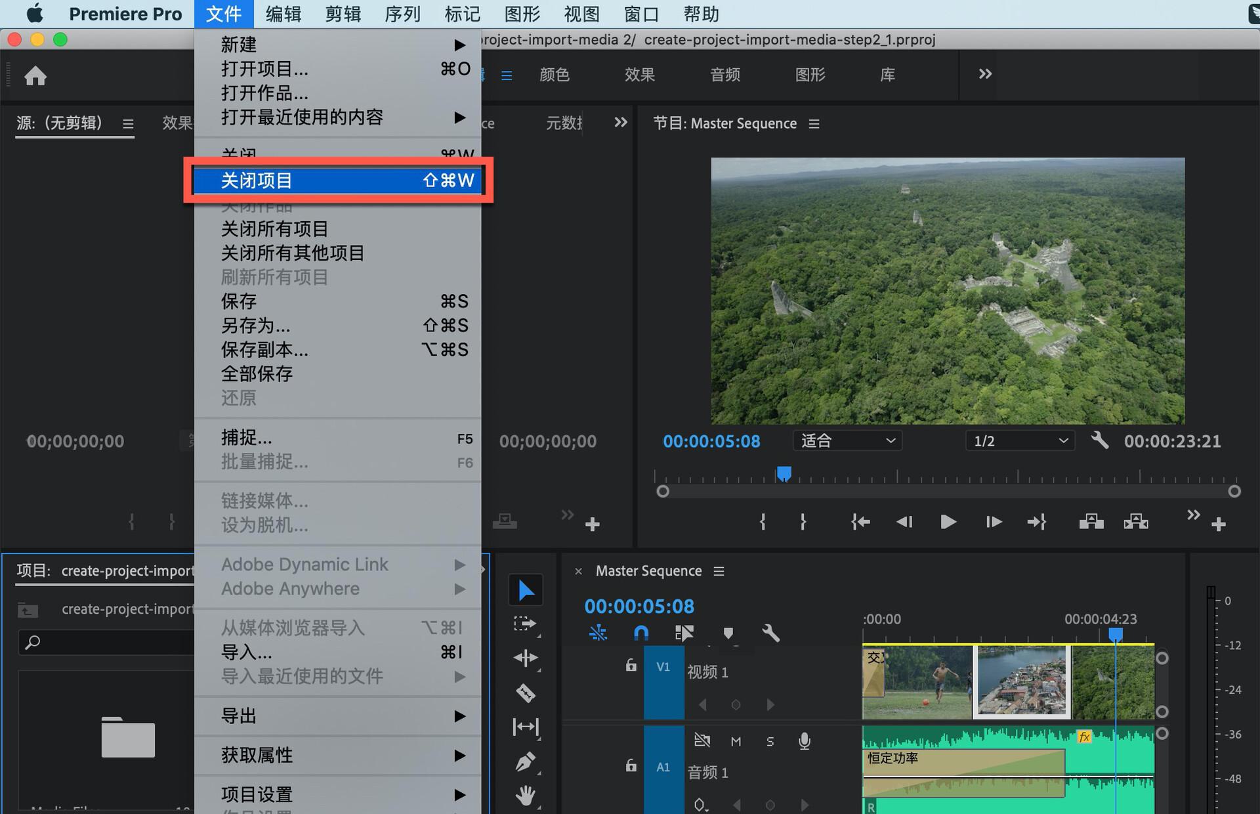Open the zoom level 适合 dropdown
This screenshot has height=814, width=1260.
pyautogui.click(x=847, y=440)
